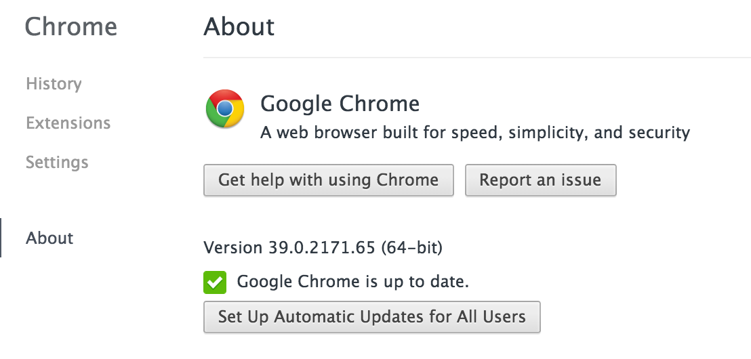
Task: Click the About page heading
Action: pos(239,27)
